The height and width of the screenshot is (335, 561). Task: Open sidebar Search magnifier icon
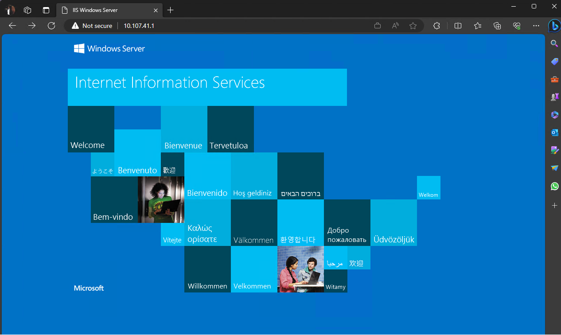554,43
